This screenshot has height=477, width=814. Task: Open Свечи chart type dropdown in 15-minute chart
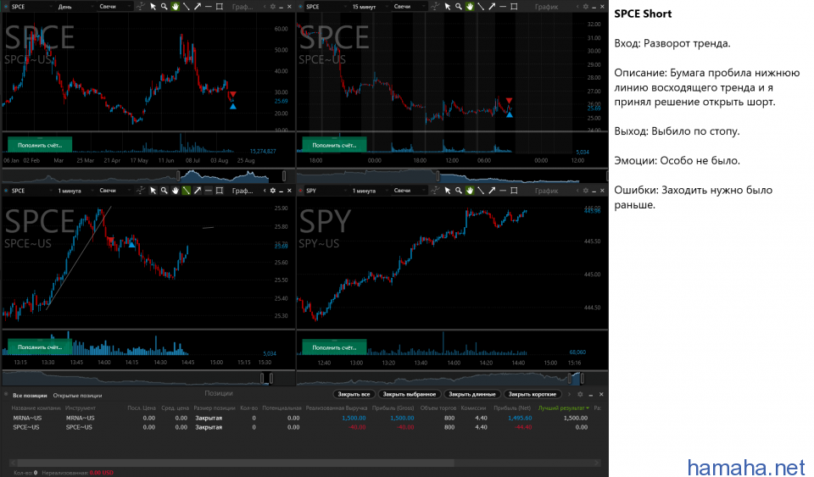click(x=409, y=6)
